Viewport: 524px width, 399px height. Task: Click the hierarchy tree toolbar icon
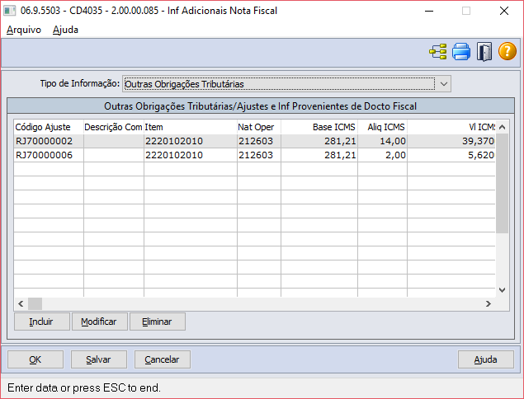(x=438, y=52)
